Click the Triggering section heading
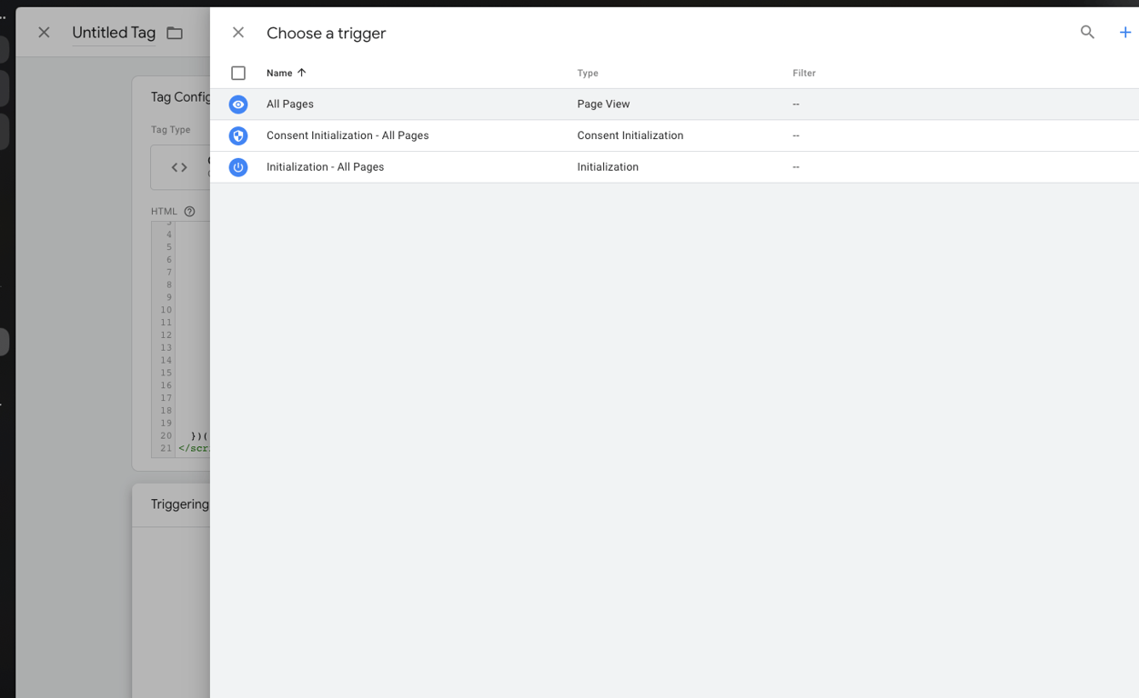Image resolution: width=1139 pixels, height=698 pixels. click(180, 504)
